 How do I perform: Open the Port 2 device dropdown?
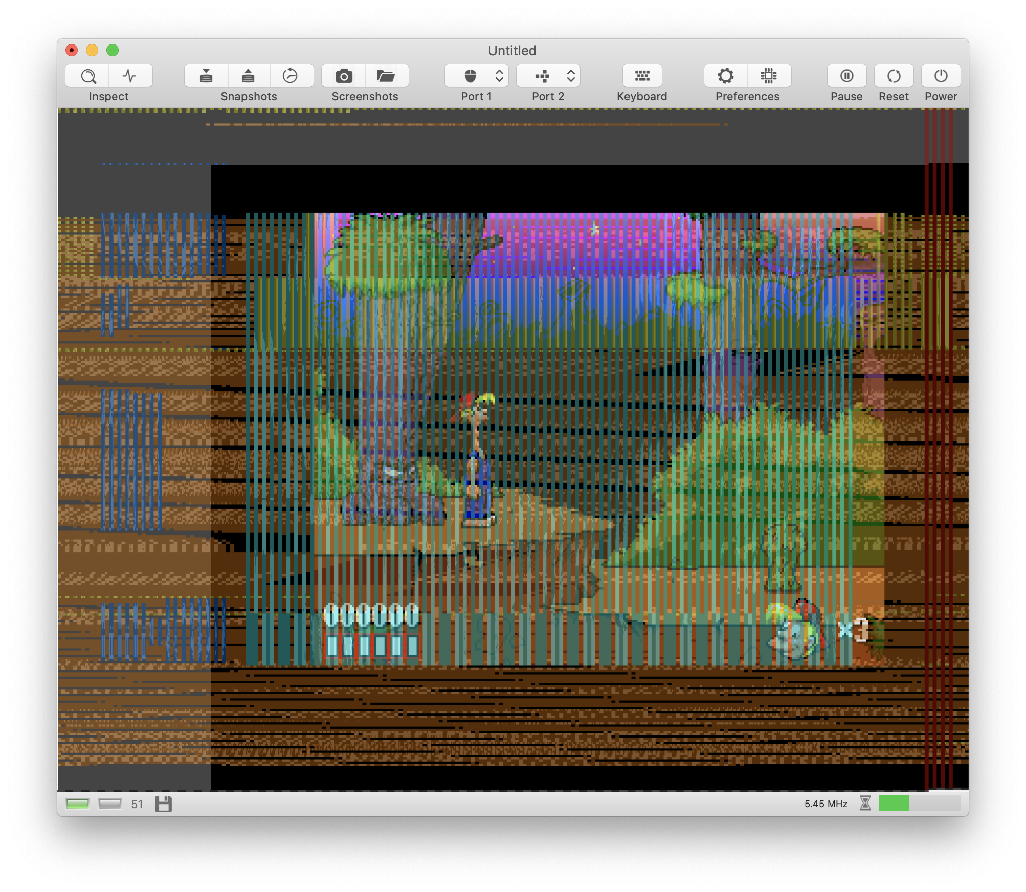pos(548,76)
